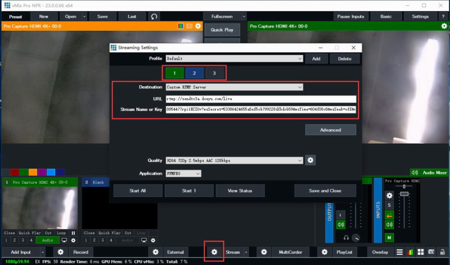
Task: Open the MultiCorder settings gear
Action: coord(264,253)
